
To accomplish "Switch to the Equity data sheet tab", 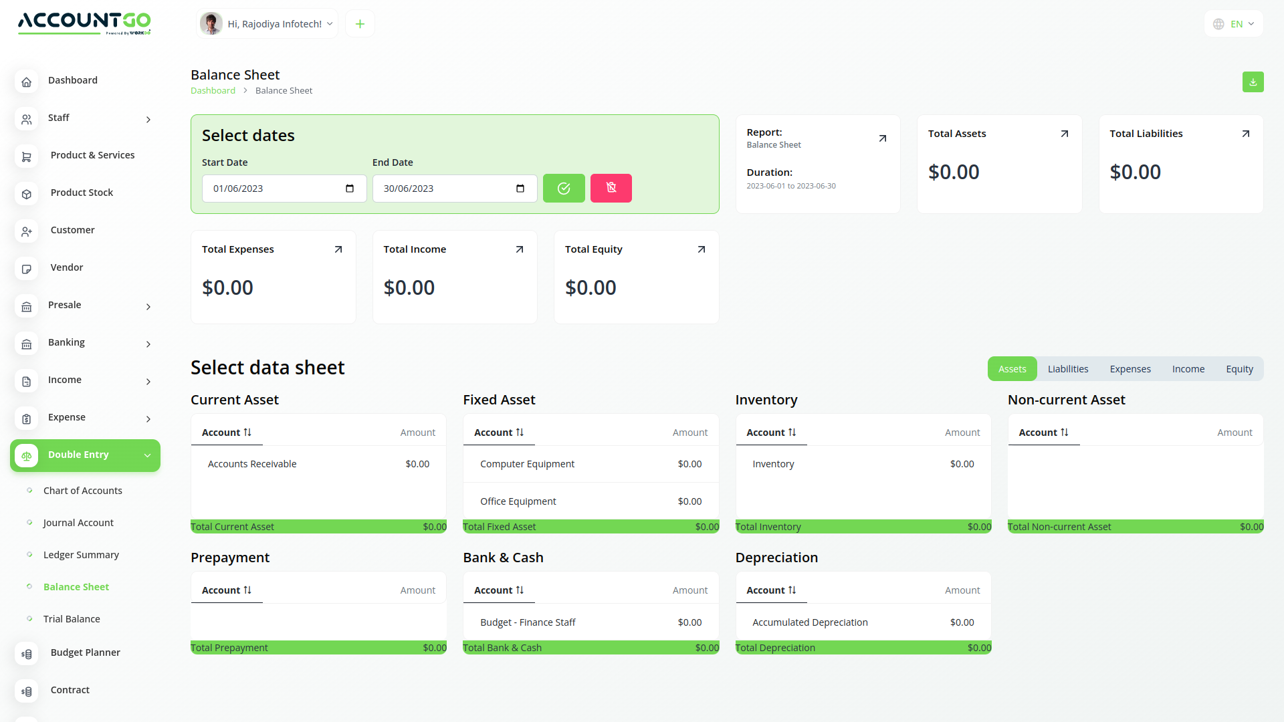I will tap(1239, 369).
